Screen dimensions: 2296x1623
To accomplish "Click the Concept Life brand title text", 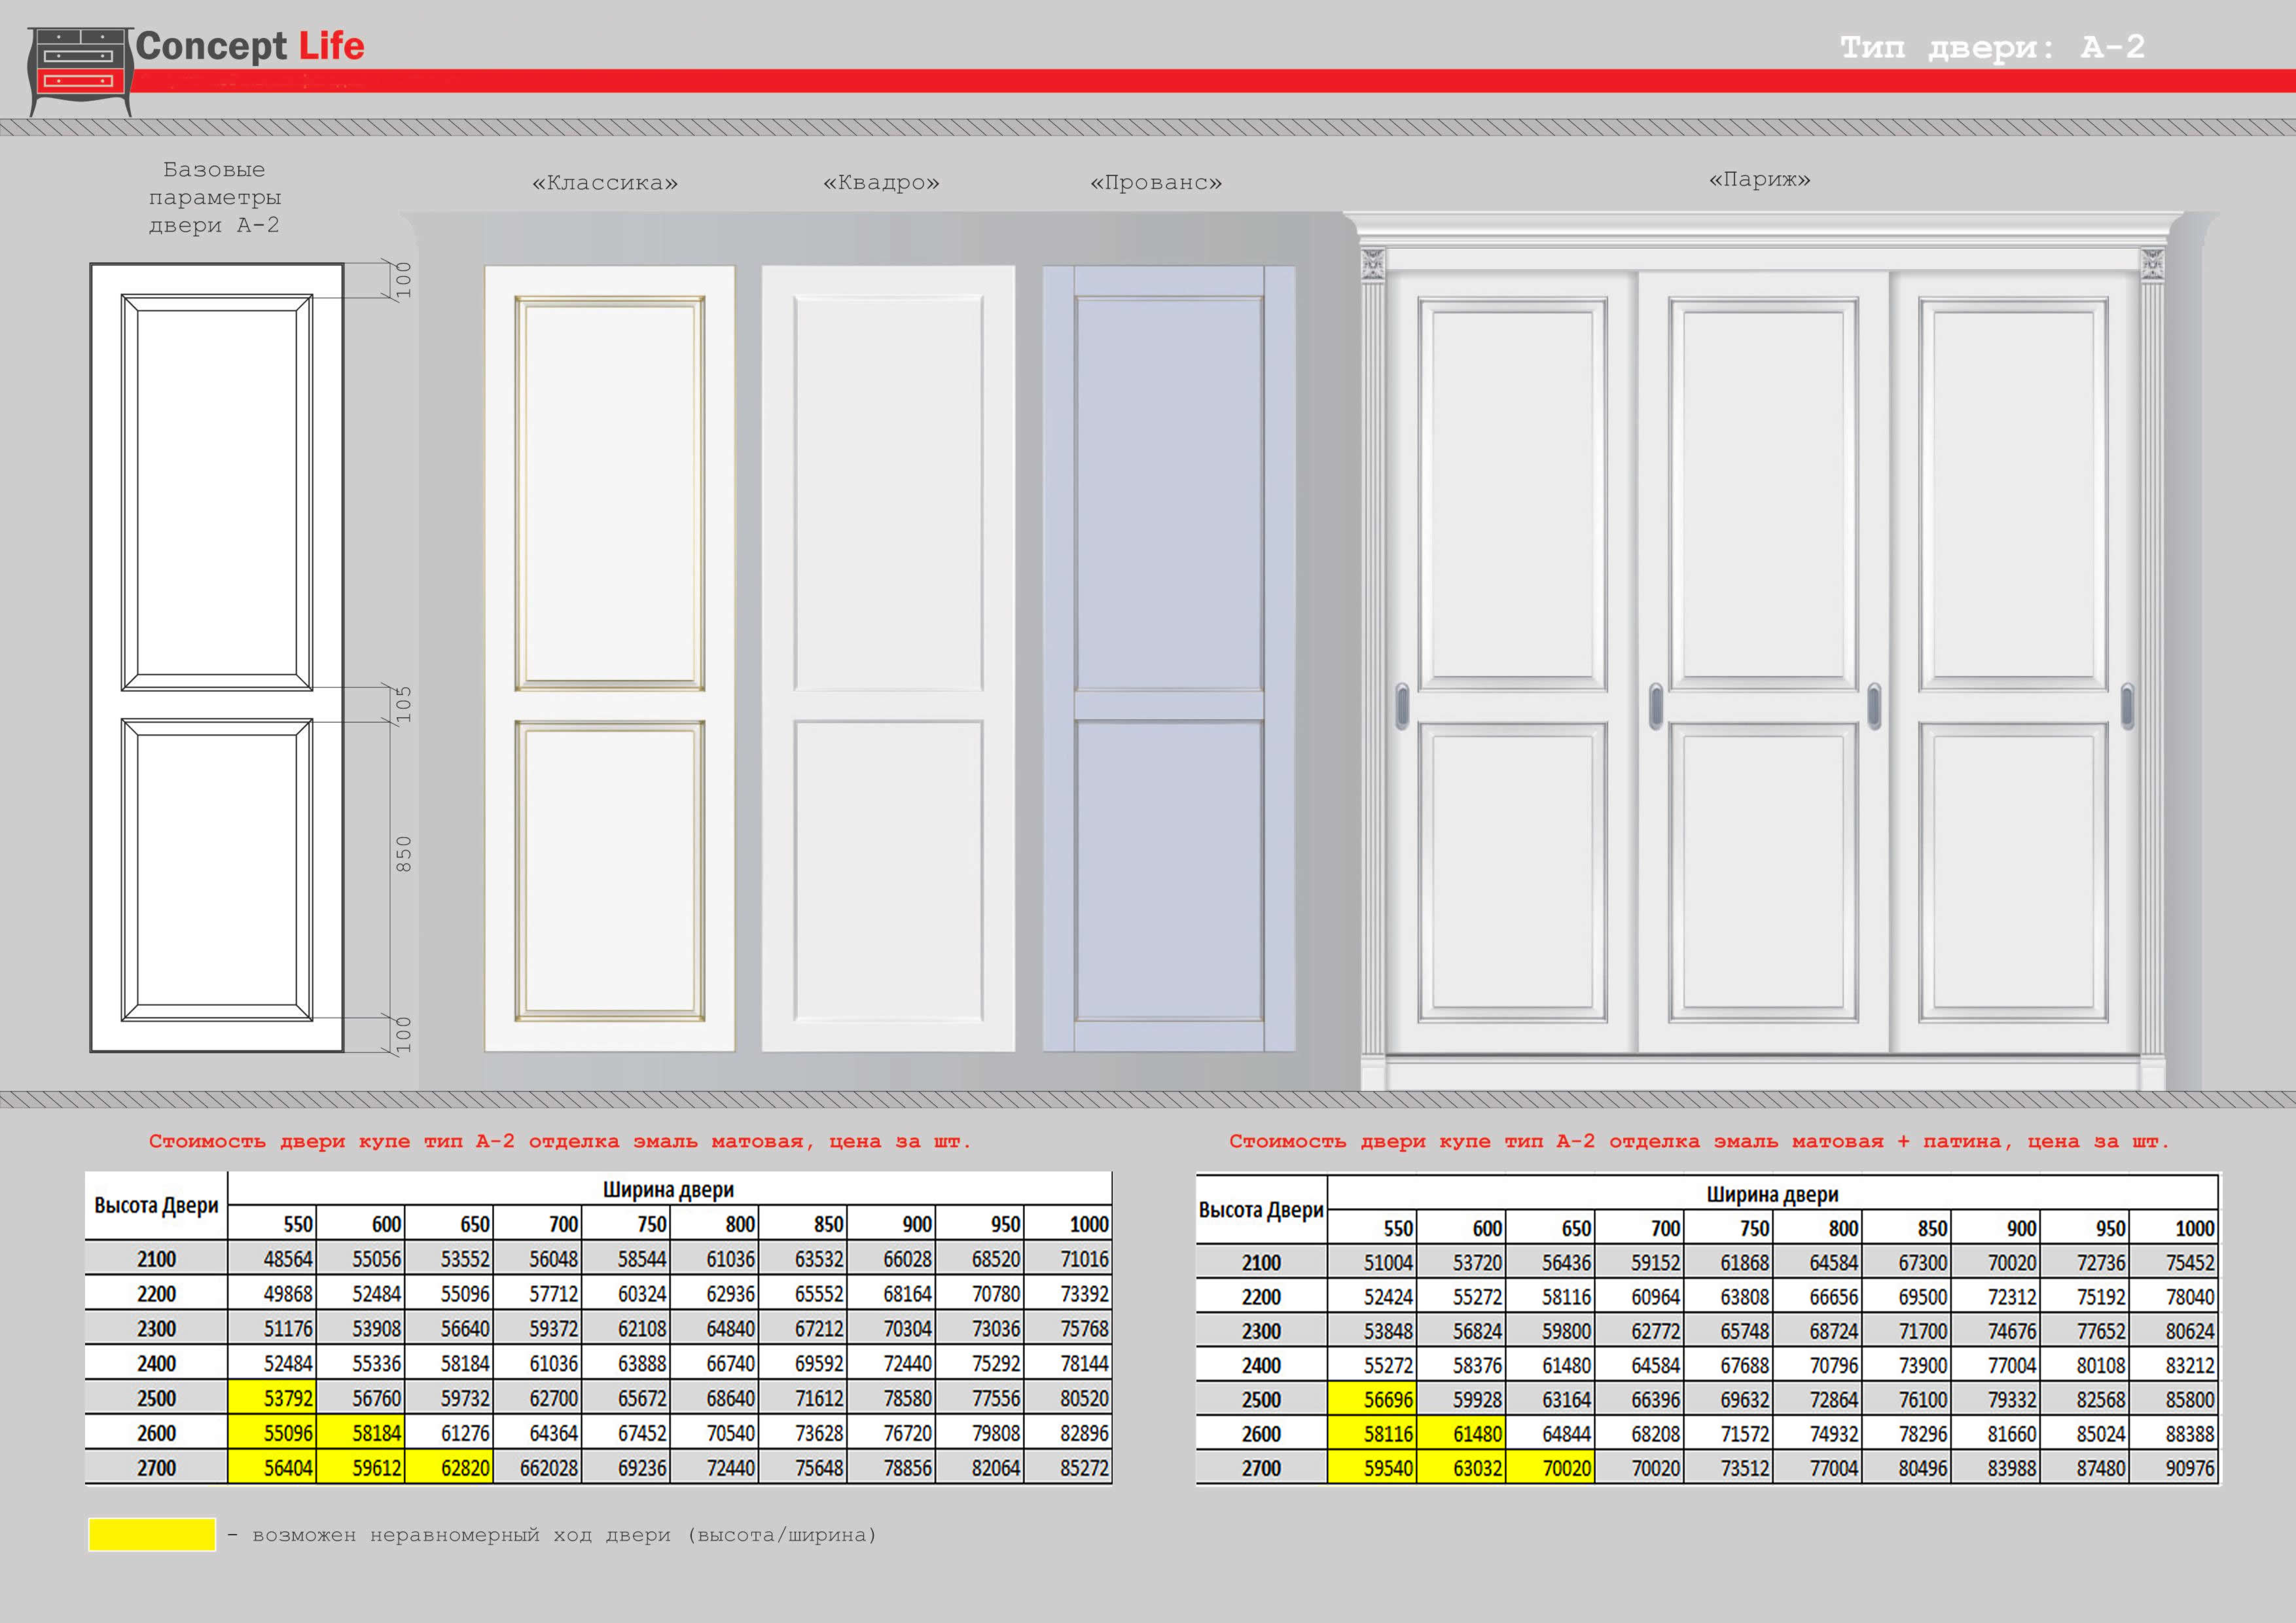I will tap(250, 46).
